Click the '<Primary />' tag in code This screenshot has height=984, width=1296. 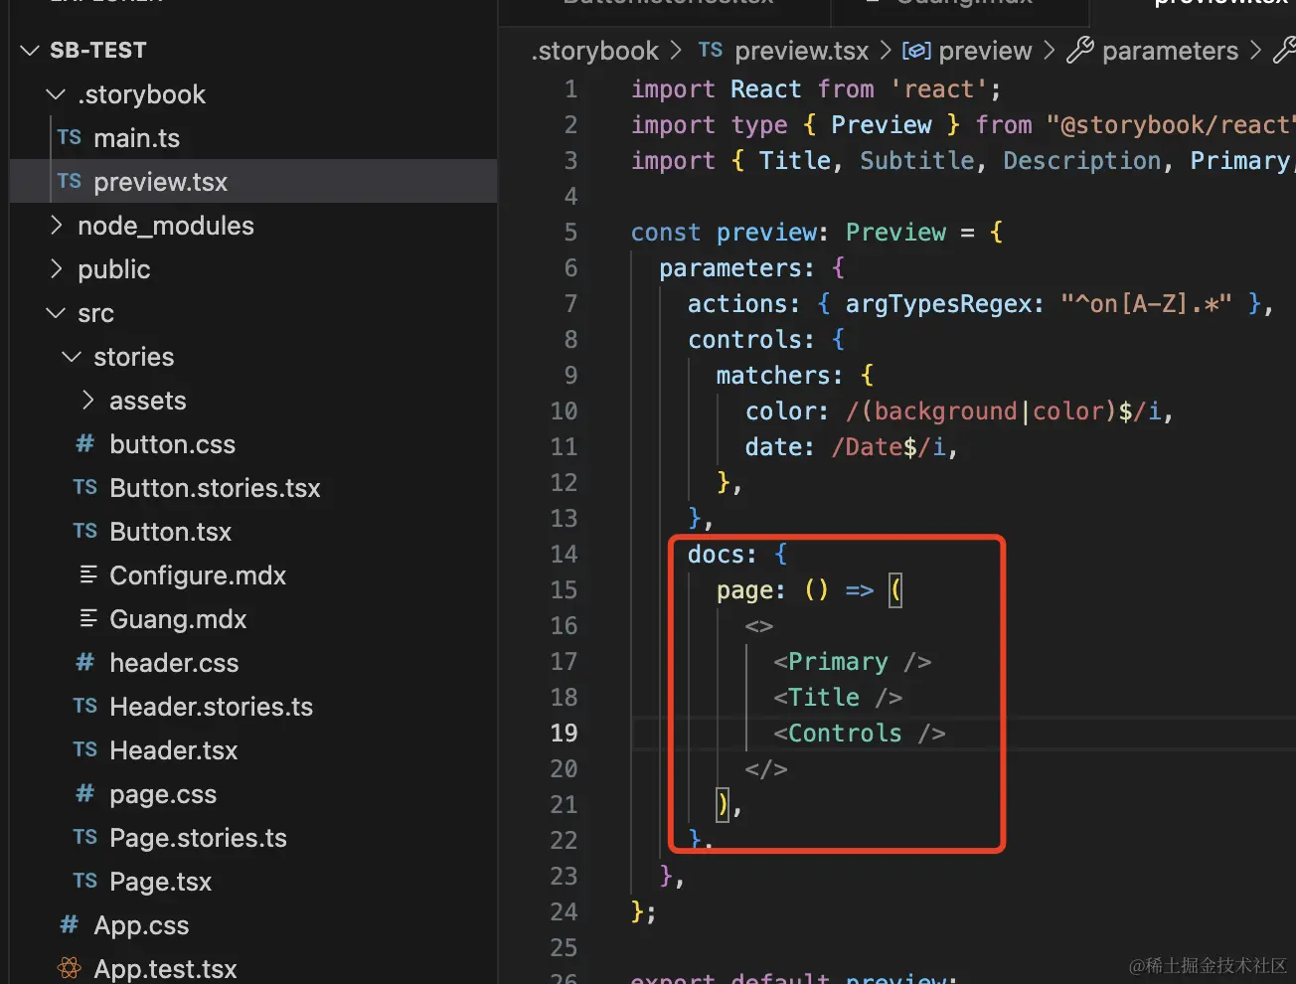coord(852,661)
